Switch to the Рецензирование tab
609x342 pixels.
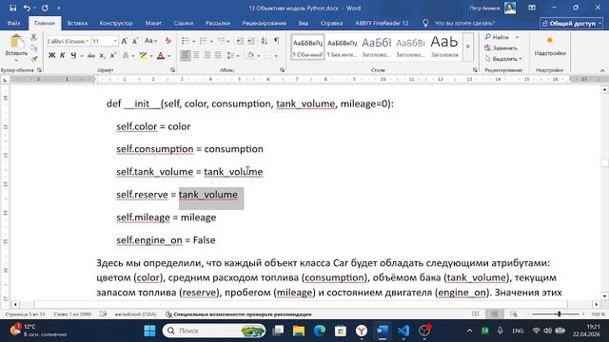pyautogui.click(x=265, y=23)
